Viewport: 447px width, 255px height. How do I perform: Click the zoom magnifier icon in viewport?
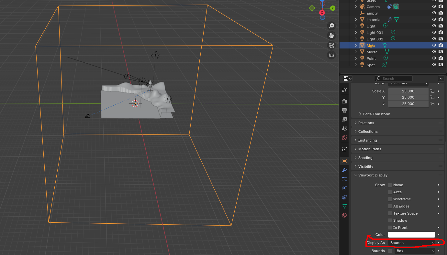coord(331,26)
